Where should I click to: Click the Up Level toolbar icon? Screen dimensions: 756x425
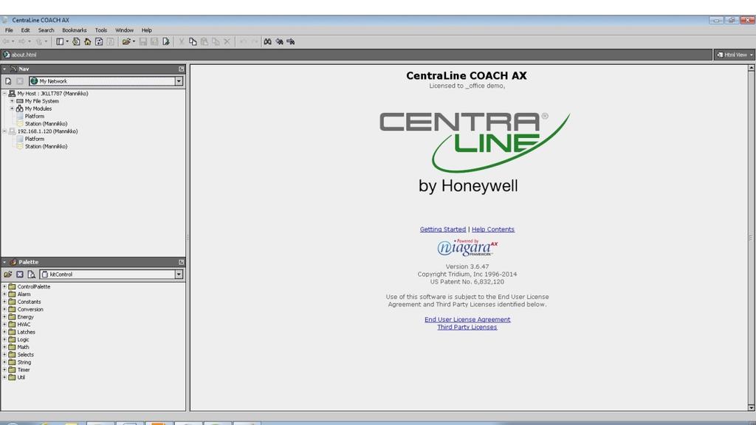tap(39, 42)
